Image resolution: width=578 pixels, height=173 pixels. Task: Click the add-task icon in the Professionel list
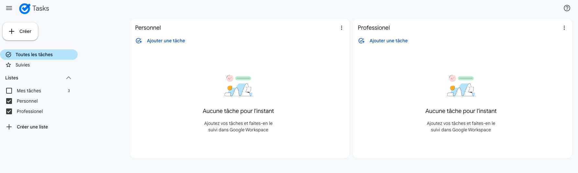[361, 41]
